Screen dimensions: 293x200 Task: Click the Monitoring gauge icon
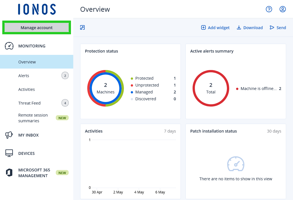[9, 46]
